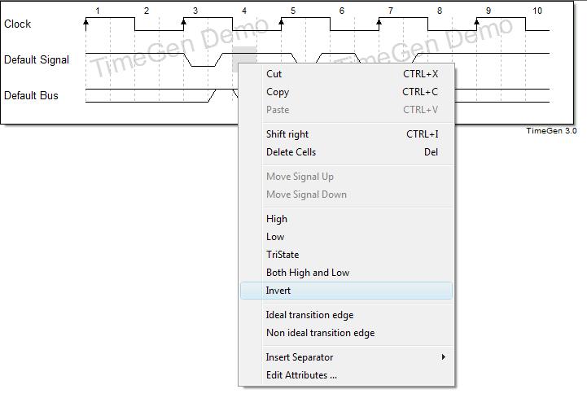The height and width of the screenshot is (398, 587).
Task: Open Edit Attributes dialog
Action: coord(301,375)
